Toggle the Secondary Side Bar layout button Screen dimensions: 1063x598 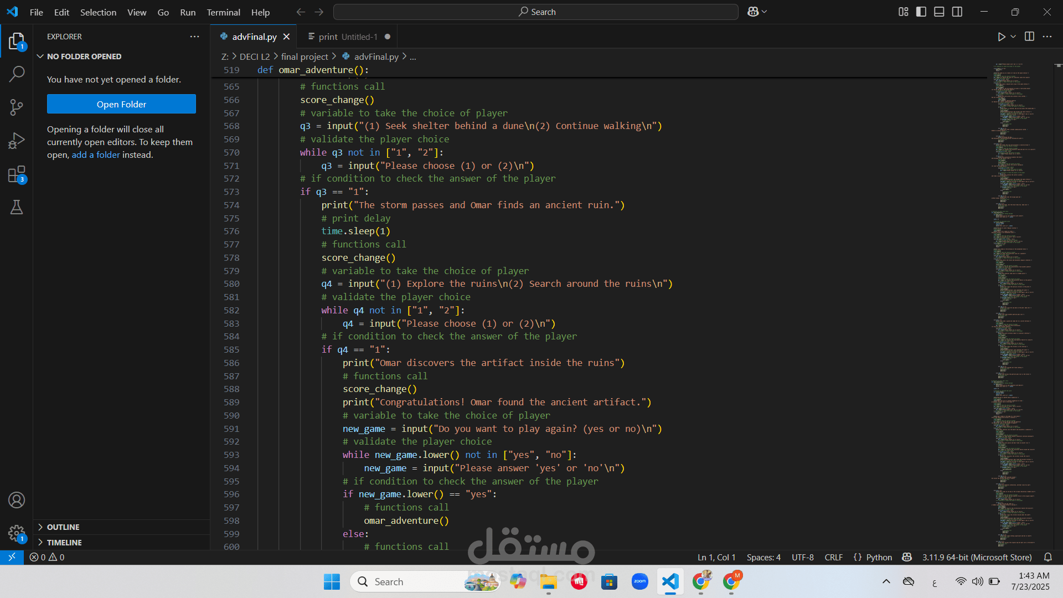coord(957,12)
